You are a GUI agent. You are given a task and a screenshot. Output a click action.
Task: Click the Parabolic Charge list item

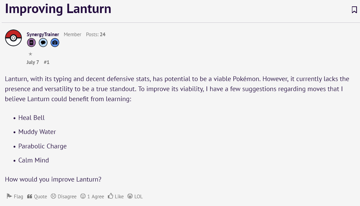pos(43,146)
